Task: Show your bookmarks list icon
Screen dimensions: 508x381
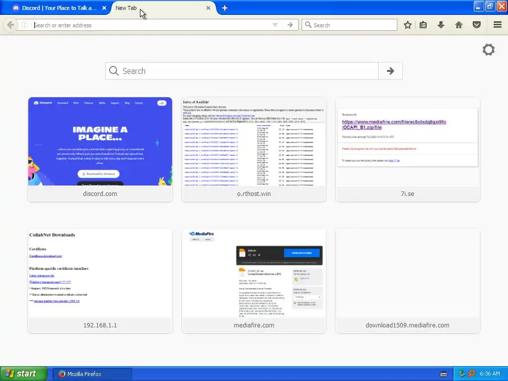Action: (423, 25)
